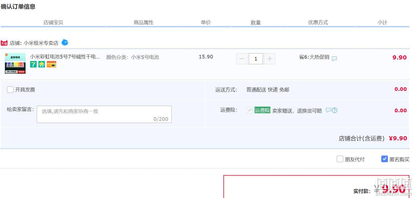Decrease quantity with the minus button

242,59
